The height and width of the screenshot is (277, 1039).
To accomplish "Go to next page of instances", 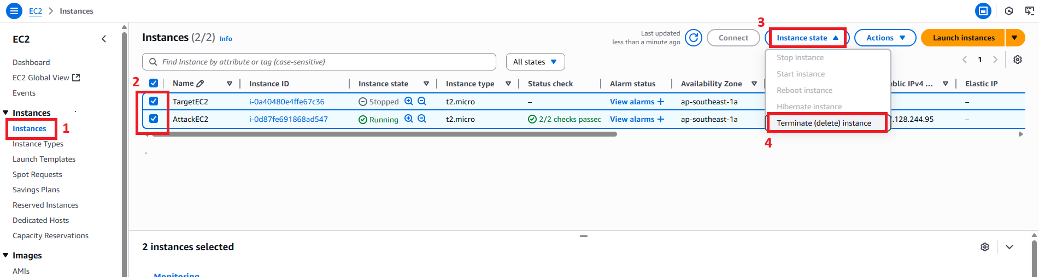I will (995, 60).
